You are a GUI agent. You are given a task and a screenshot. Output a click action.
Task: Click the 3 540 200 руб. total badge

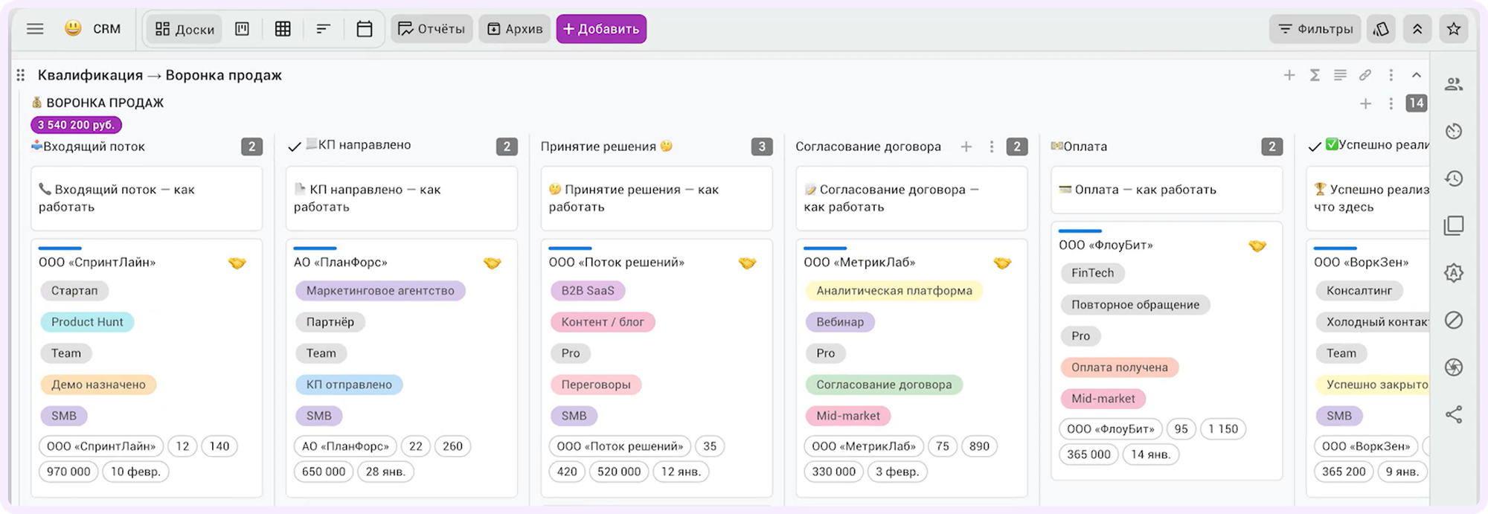pyautogui.click(x=76, y=125)
